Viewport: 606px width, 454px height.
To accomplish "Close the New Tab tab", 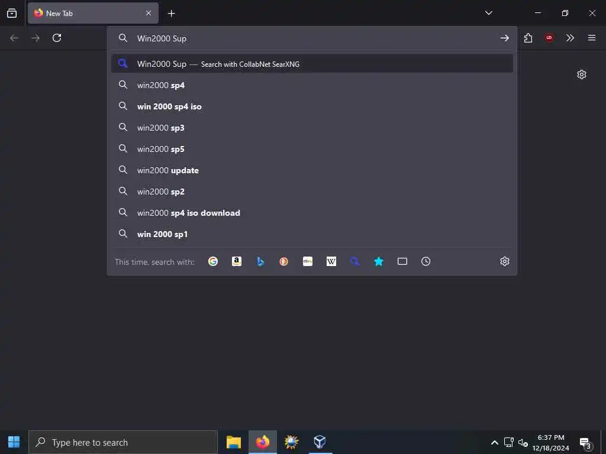I will [x=149, y=13].
